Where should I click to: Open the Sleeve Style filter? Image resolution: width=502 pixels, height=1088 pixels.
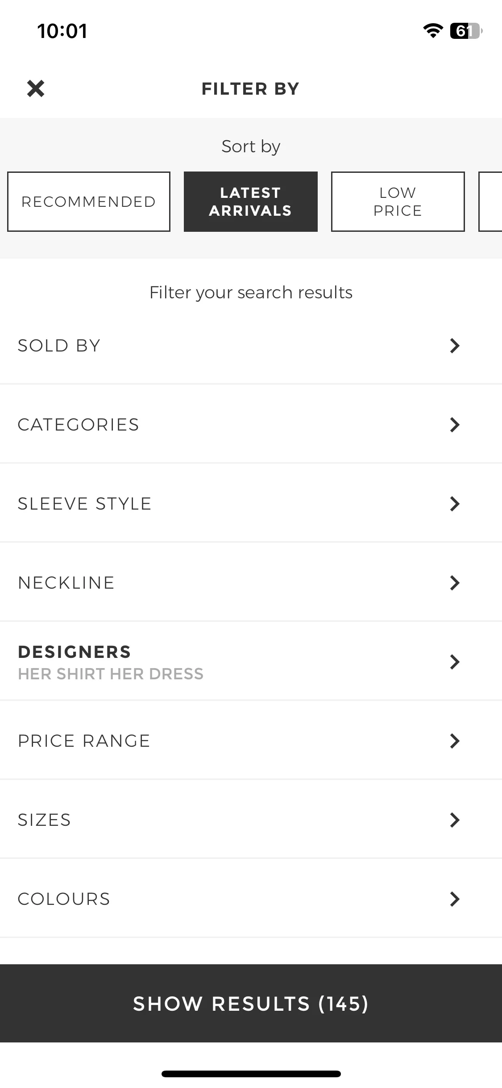[251, 503]
